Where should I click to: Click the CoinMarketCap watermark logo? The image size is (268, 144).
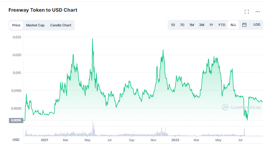(x=241, y=107)
